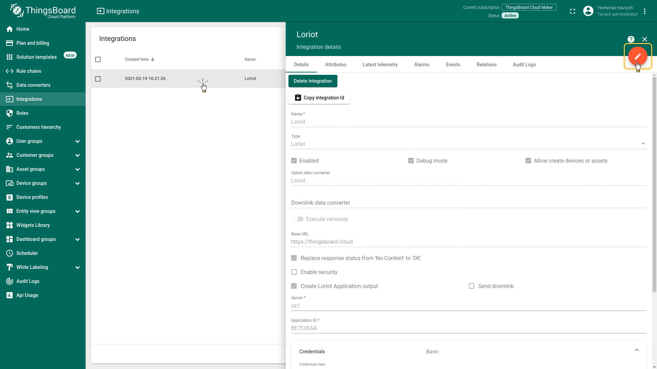This screenshot has width=657, height=369.
Task: Go to Data converters page
Action: pos(33,85)
